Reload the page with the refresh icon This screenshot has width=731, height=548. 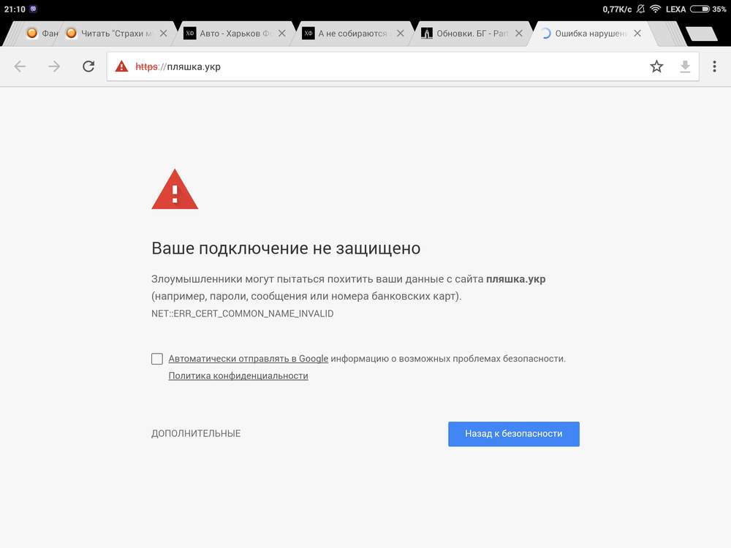[88, 66]
